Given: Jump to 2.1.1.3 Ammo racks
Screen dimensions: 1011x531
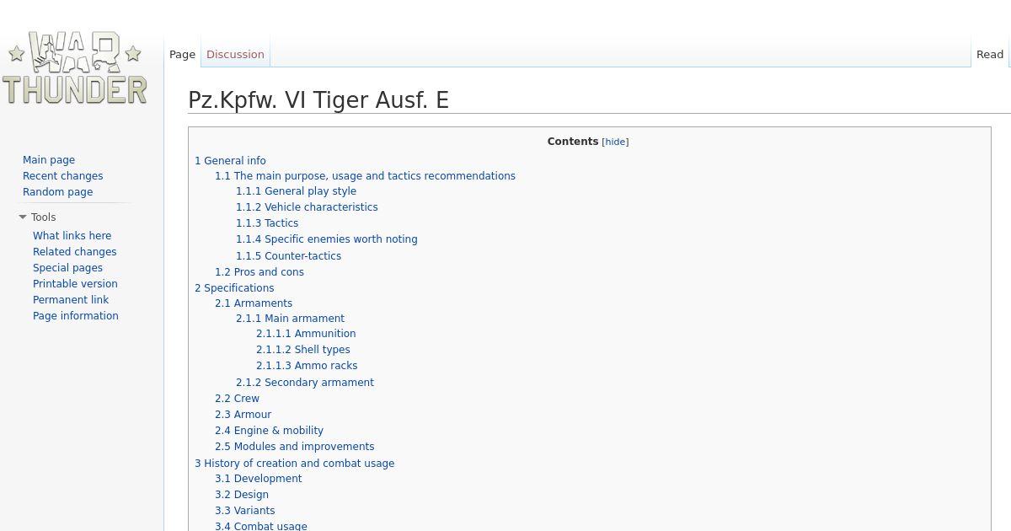Looking at the screenshot, I should (x=307, y=366).
